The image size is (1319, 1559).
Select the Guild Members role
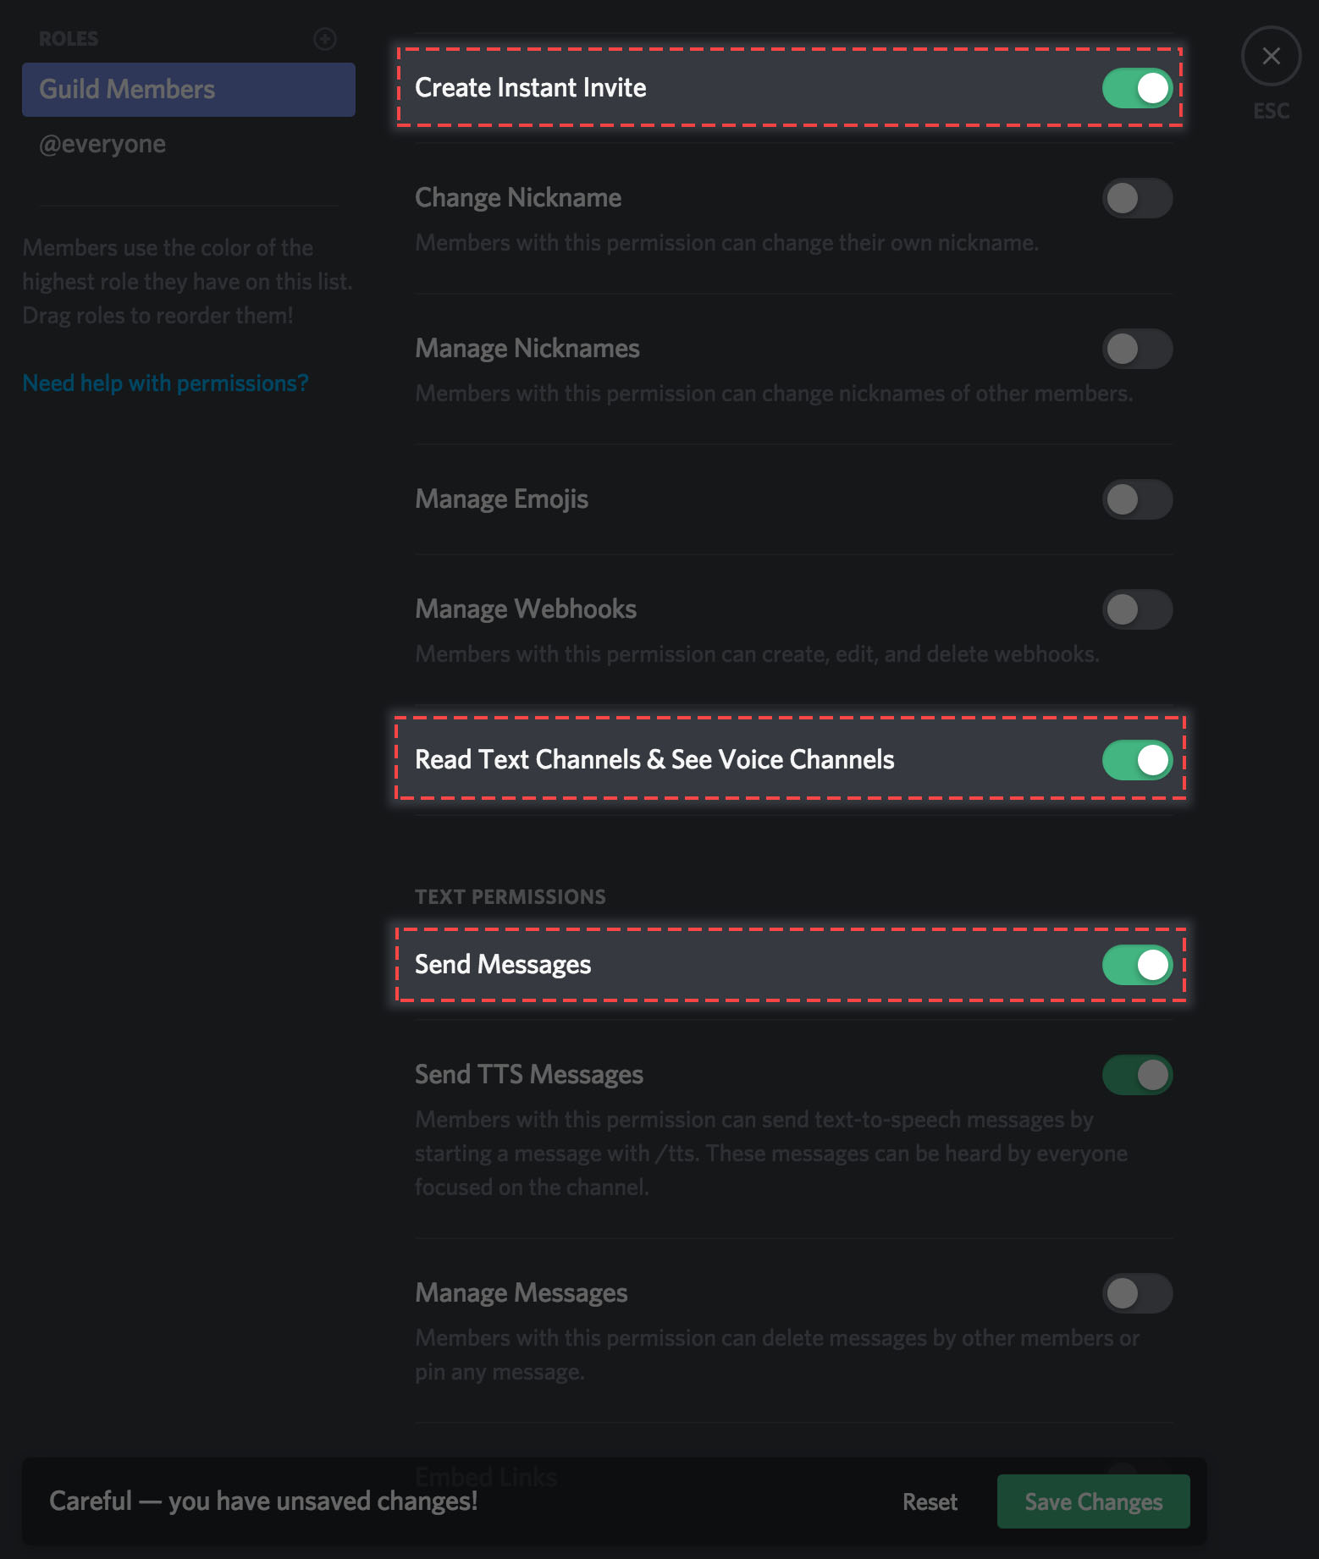pyautogui.click(x=189, y=90)
